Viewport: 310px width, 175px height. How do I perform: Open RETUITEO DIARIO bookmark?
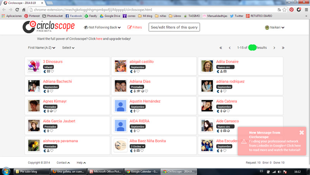coord(259,16)
